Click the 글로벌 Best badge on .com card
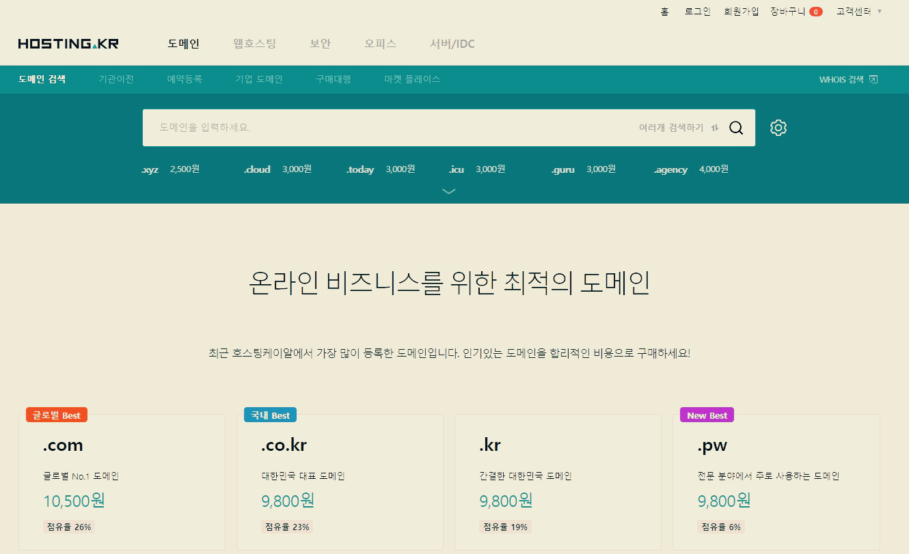Image resolution: width=909 pixels, height=554 pixels. (56, 415)
